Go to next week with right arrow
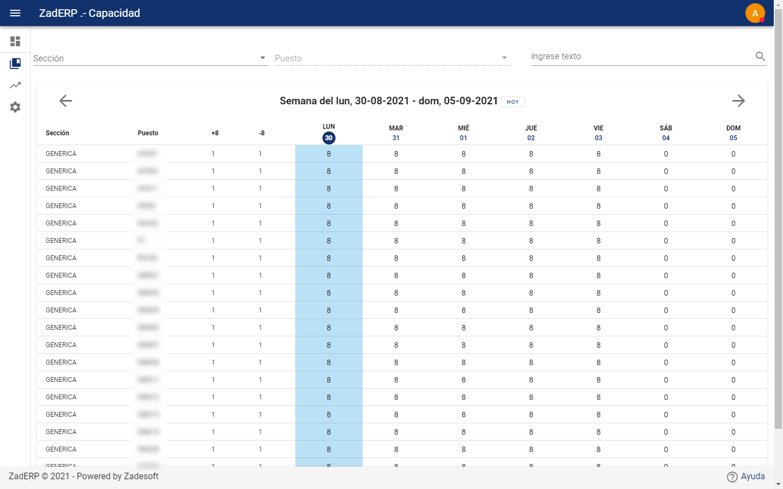 (738, 101)
